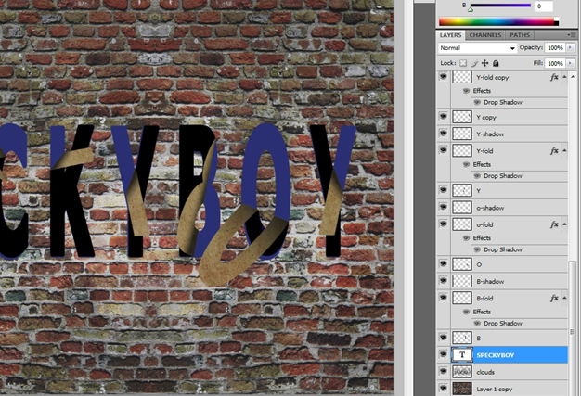Viewport: 581px width, 396px height.
Task: Click the fx icon on B-fold layer
Action: 554,298
